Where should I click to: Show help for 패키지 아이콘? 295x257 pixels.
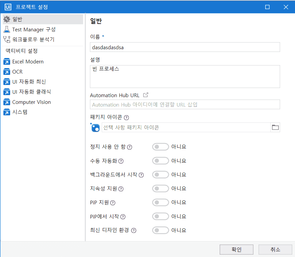pos(126,118)
